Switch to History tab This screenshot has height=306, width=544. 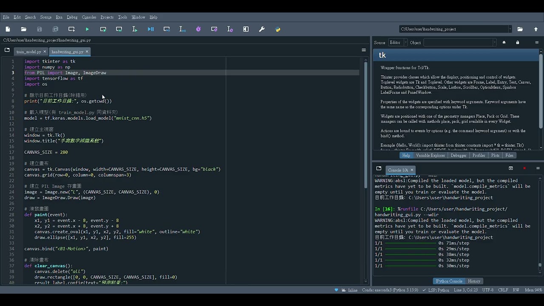pos(474,281)
